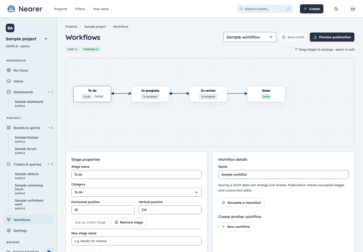Toggle dark mode moon icon

[x=336, y=9]
